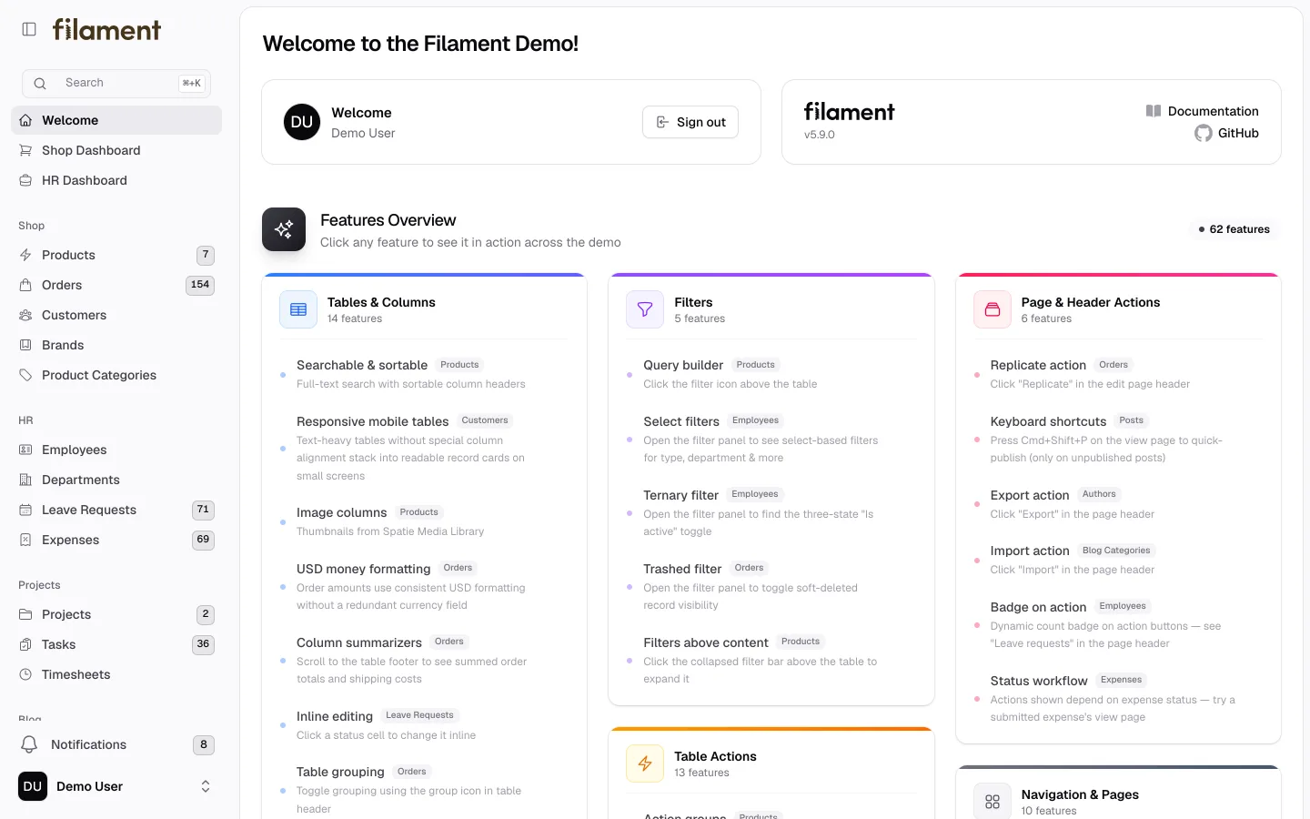The image size is (1310, 819).
Task: Click the Shop Dashboard cart icon
Action: 25,150
